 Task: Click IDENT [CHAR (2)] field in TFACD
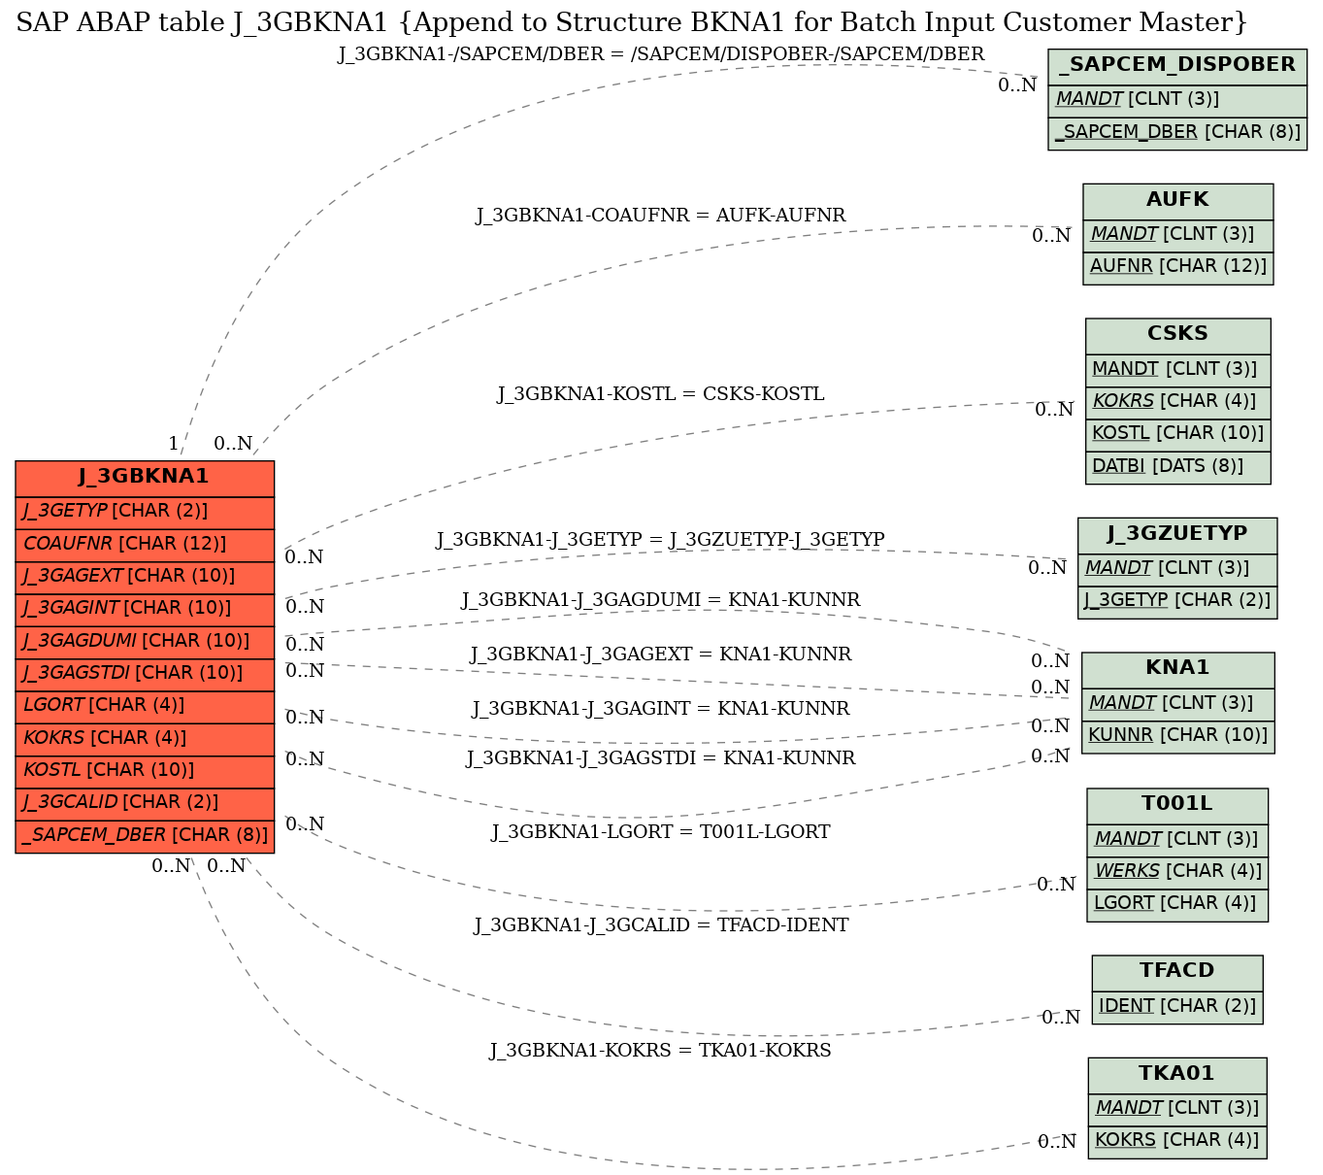click(x=1177, y=1007)
